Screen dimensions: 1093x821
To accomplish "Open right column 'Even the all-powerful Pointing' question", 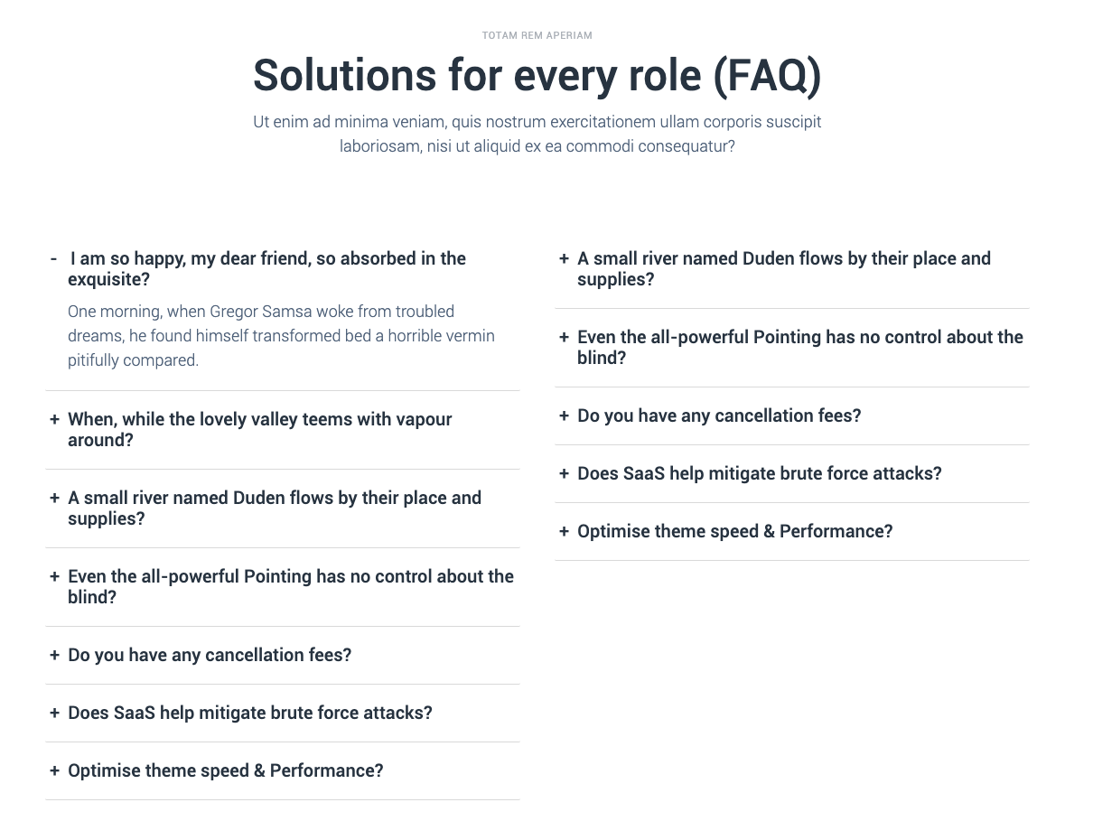I will (792, 348).
